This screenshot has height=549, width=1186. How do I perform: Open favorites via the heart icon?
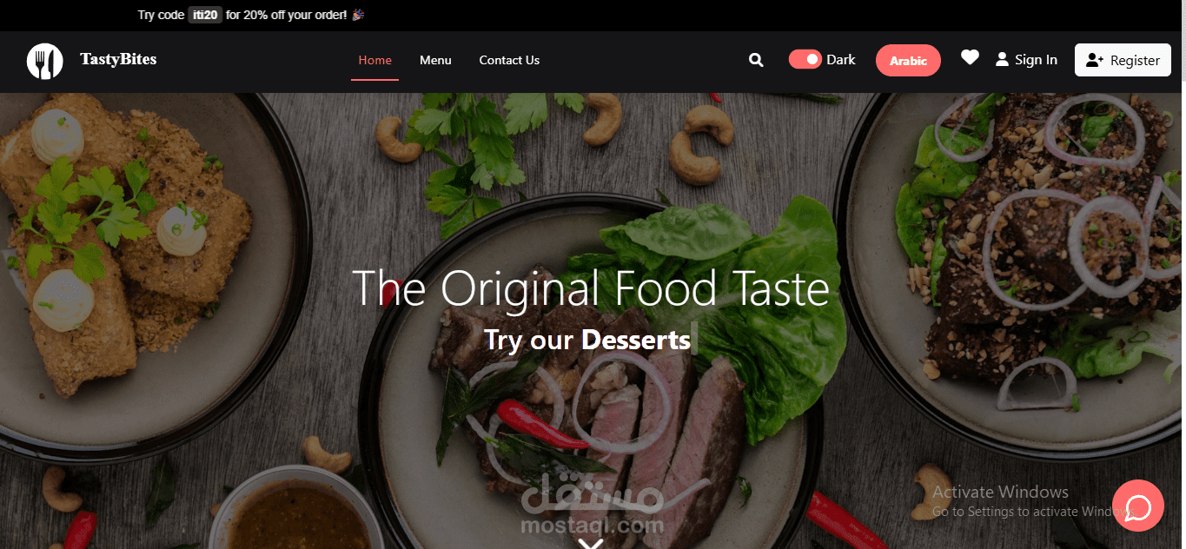970,57
